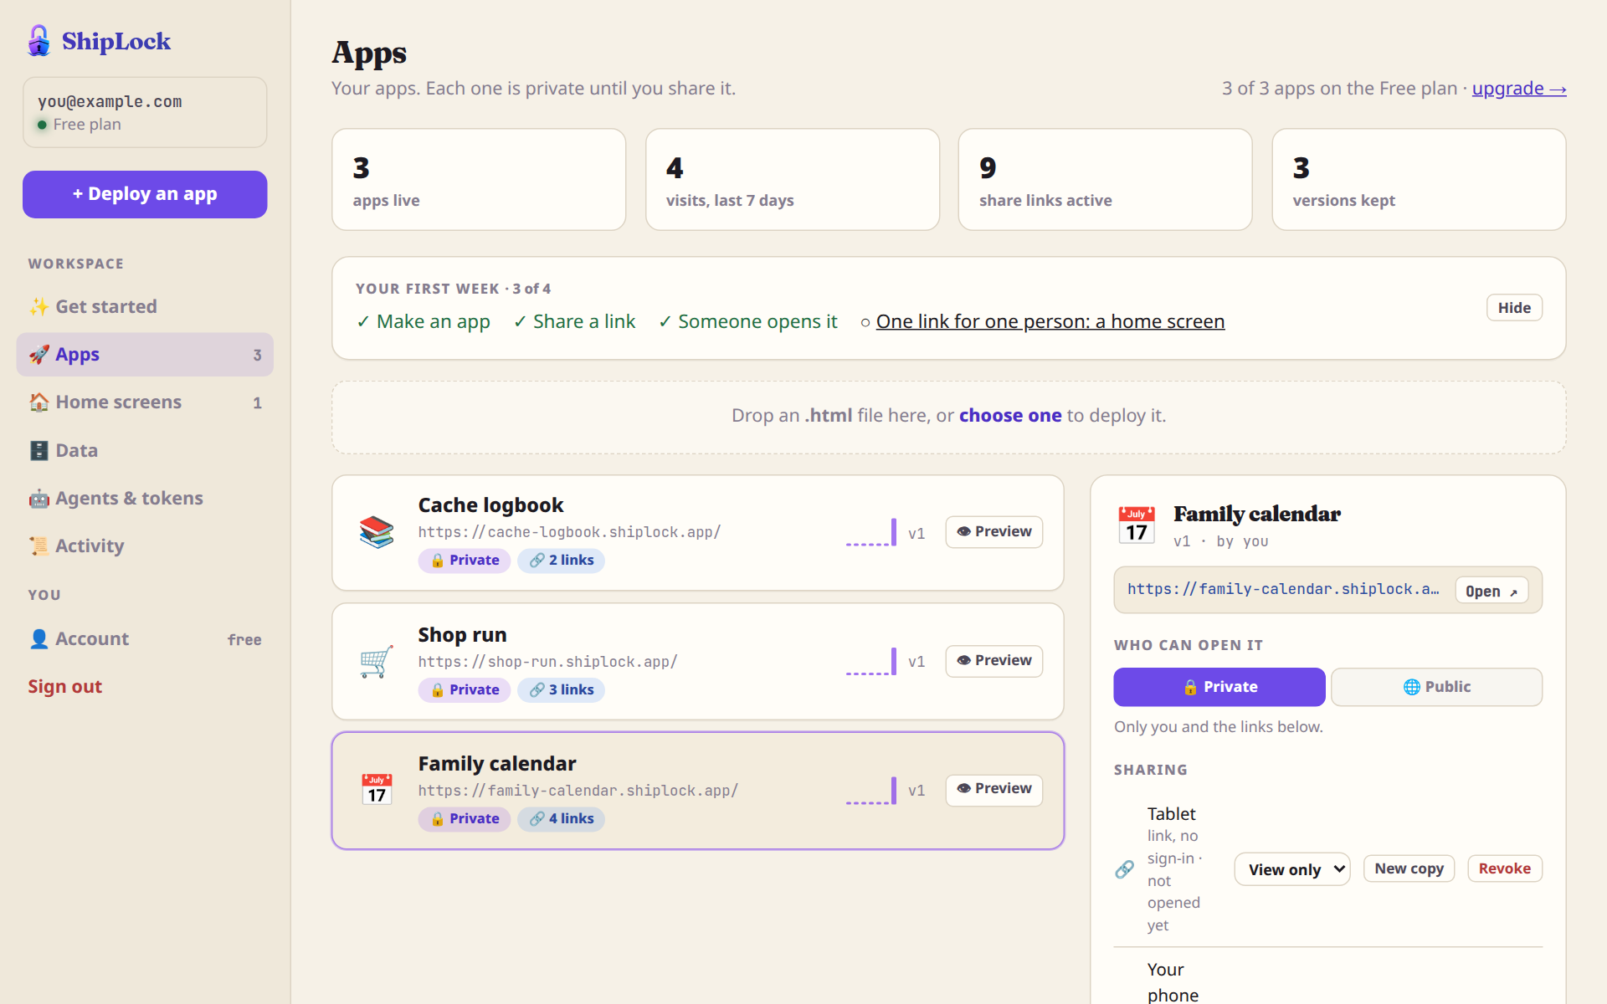
Task: Open the View only permission dropdown
Action: [1292, 869]
